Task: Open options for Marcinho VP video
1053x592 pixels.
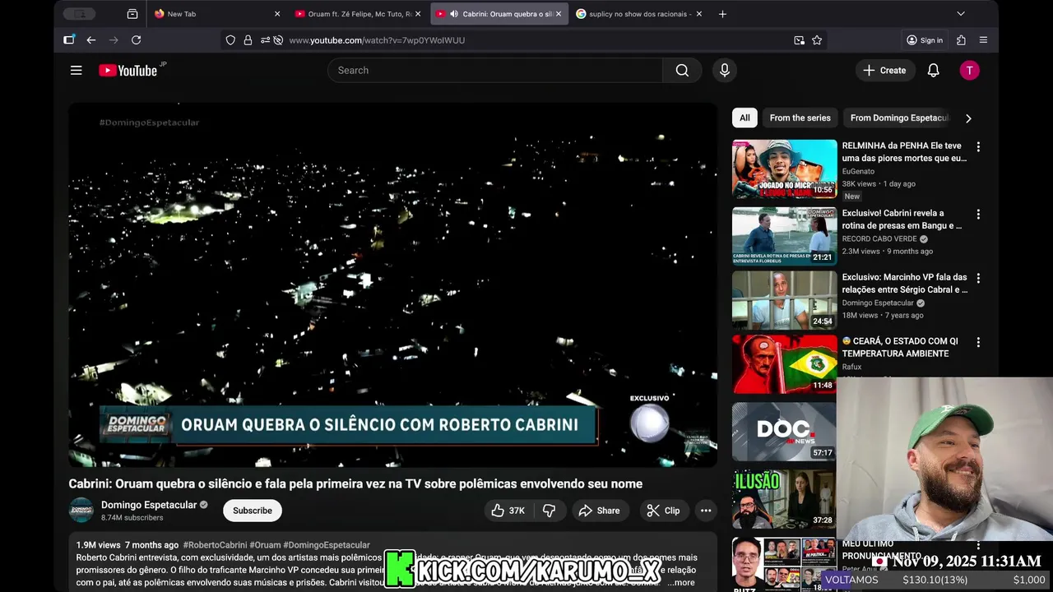Action: coord(978,278)
